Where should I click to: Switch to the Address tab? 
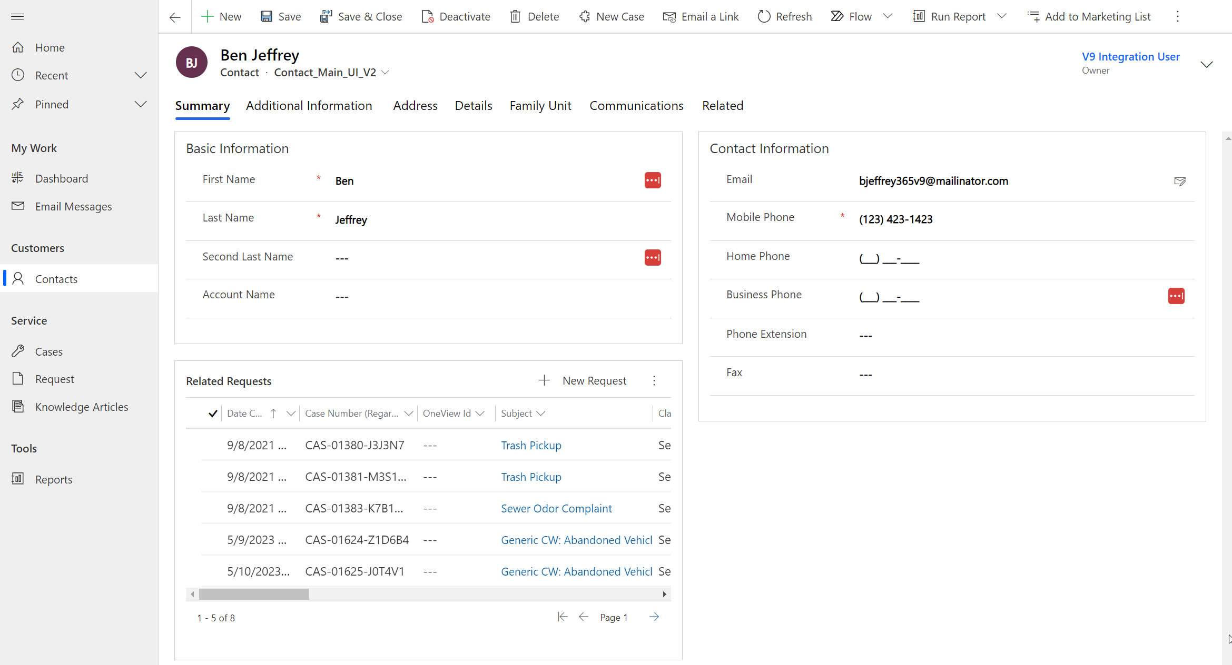415,106
